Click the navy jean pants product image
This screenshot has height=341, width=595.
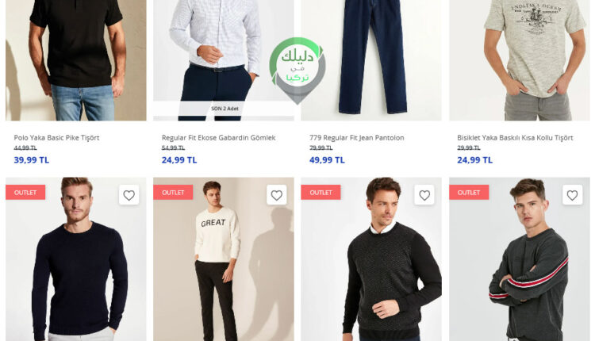point(371,60)
